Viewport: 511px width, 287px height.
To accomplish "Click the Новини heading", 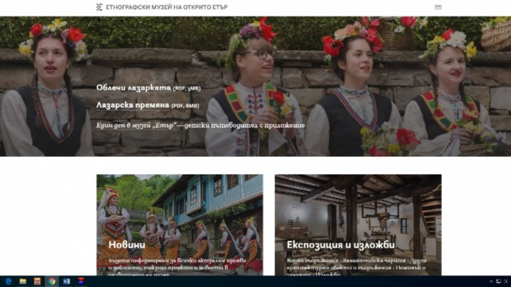I will click(127, 245).
